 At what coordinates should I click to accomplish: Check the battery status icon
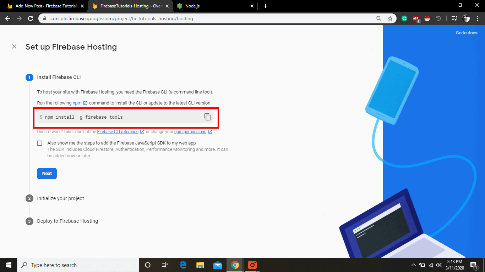pos(422,265)
